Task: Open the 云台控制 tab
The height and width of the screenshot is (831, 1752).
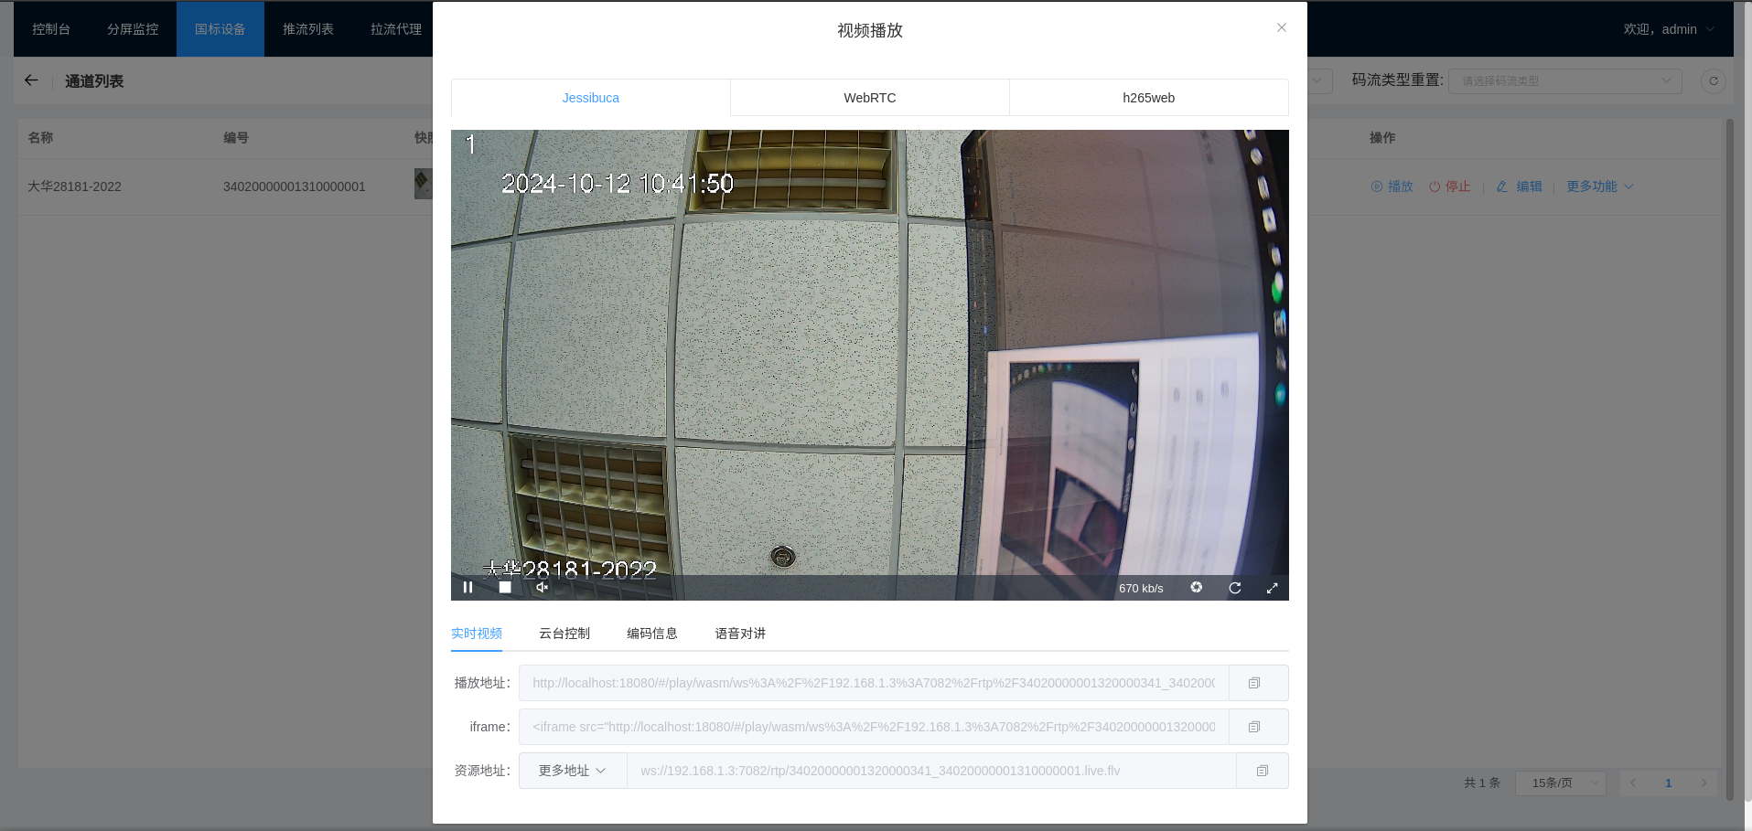Action: [x=564, y=634]
